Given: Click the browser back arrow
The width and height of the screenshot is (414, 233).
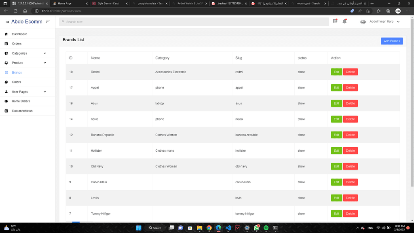Looking at the screenshot, I should coord(6,11).
